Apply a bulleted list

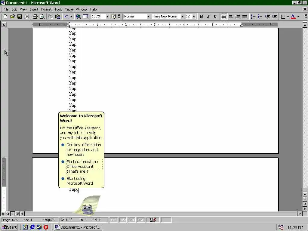[260, 17]
